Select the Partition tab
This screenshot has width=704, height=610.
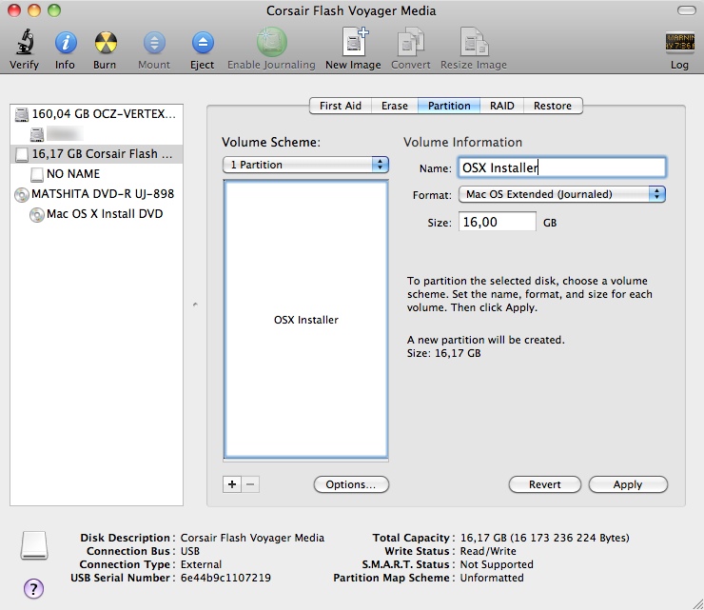(x=449, y=106)
